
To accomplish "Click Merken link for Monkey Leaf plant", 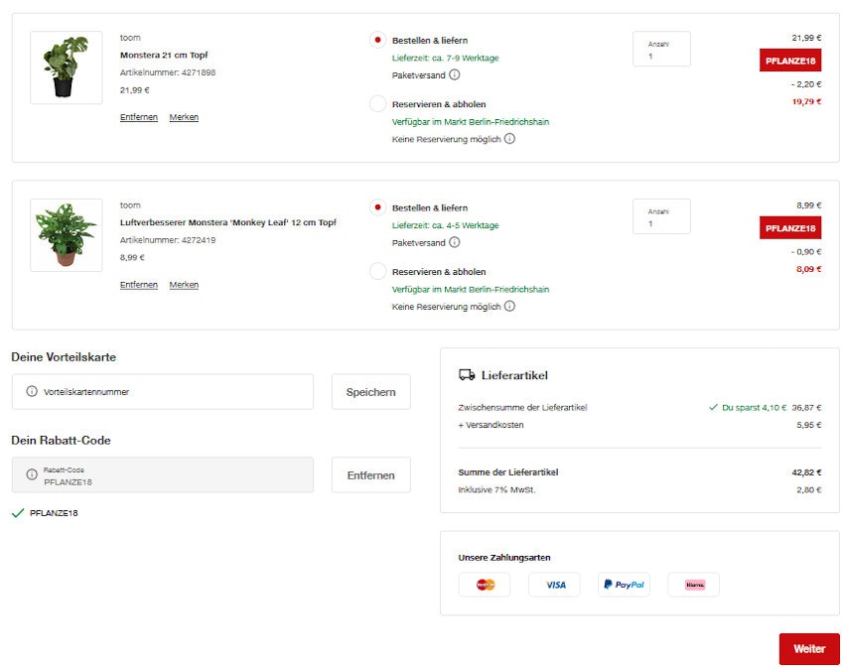I will click(184, 285).
